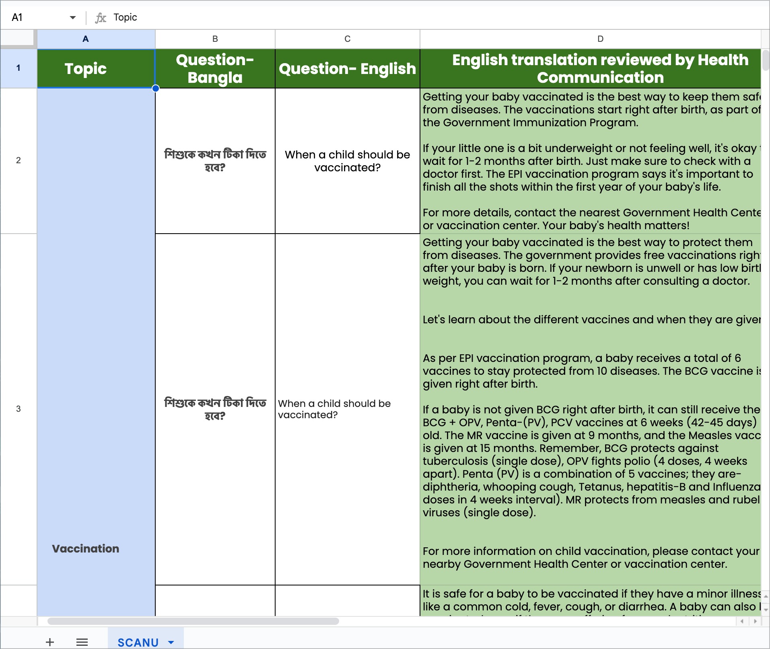Add a new sheet with plus icon

(x=50, y=642)
